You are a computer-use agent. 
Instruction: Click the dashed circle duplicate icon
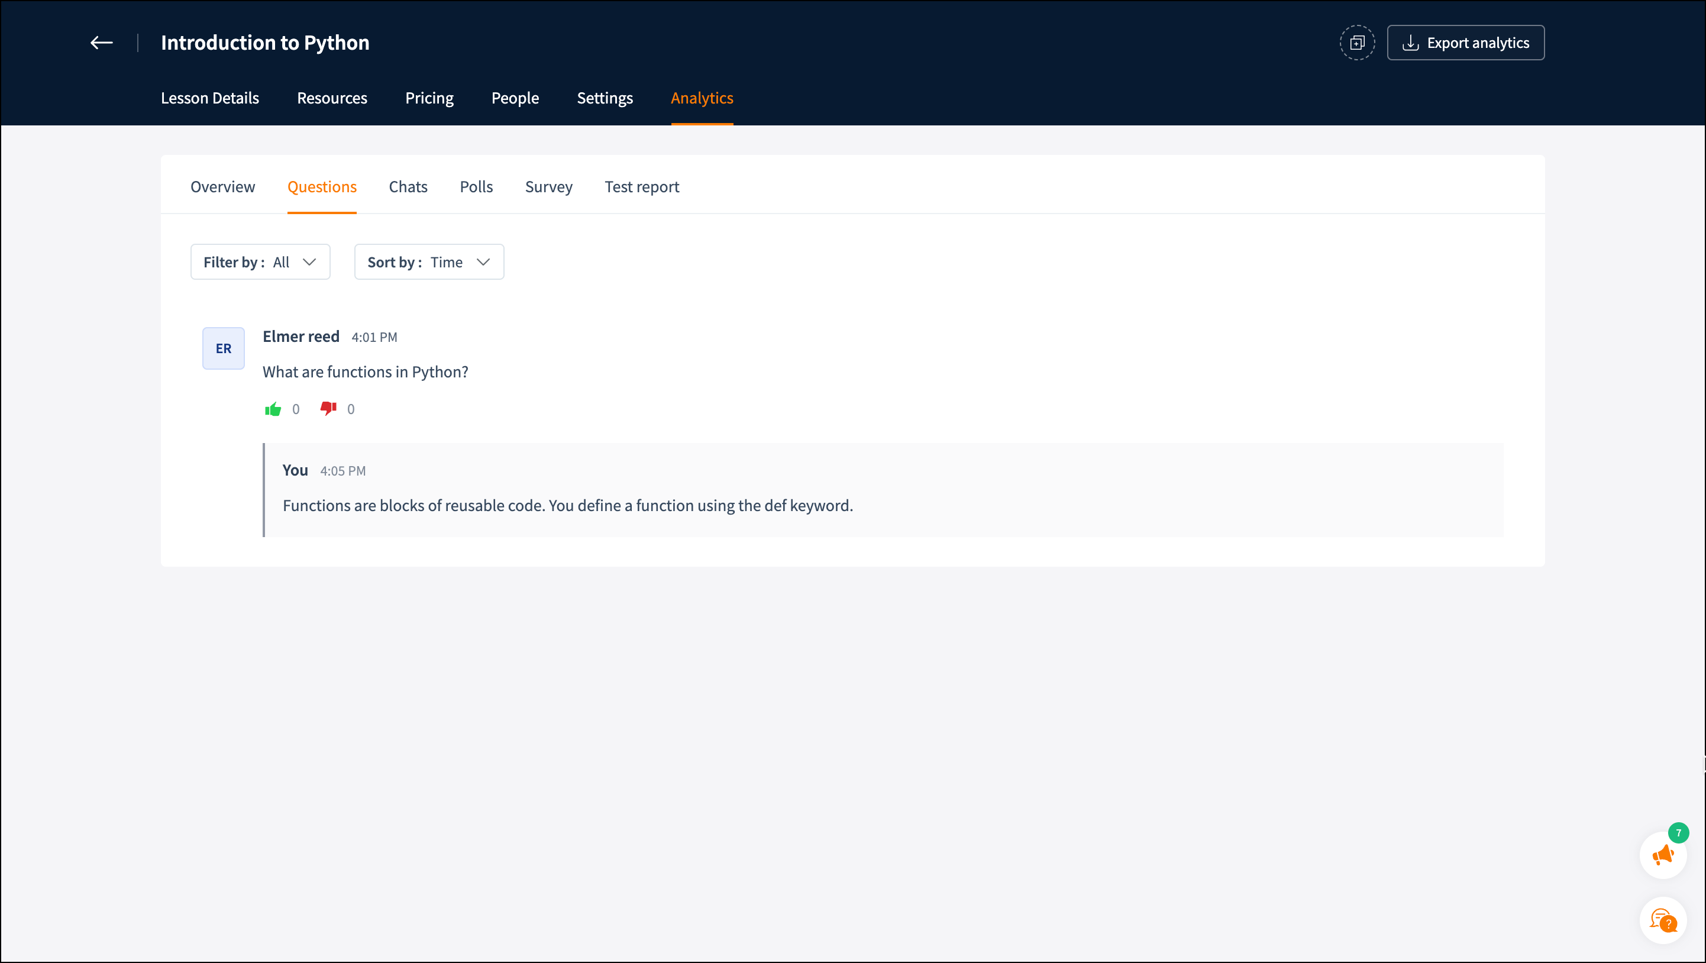tap(1357, 43)
